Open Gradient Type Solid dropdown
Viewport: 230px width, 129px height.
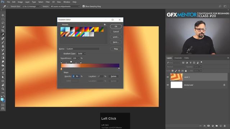pos(82,54)
